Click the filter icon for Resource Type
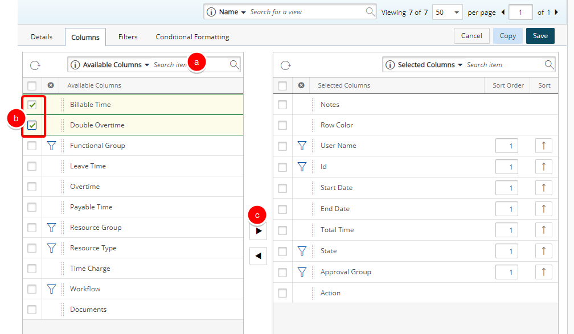Screen dimensions: 574x334 [52, 248]
